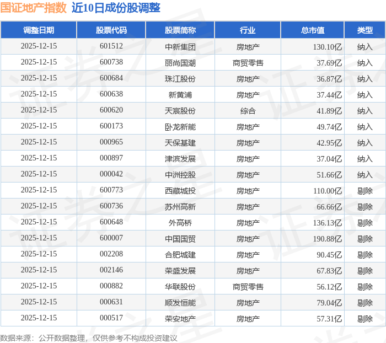386x343 pixels.
Task: Click the 总市值 column header
Action: [313, 30]
